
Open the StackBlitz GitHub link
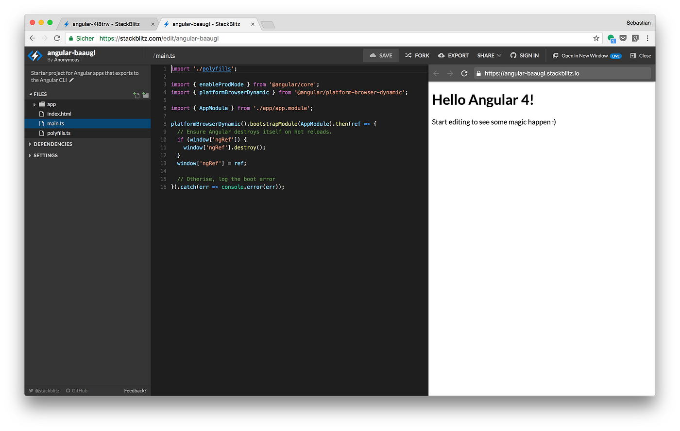pos(77,390)
